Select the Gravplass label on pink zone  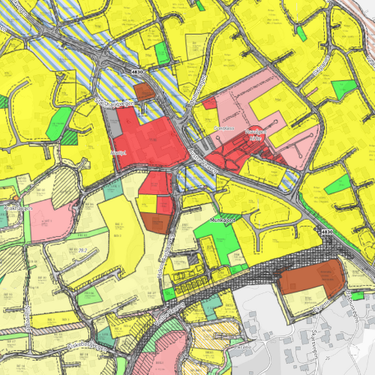(x=224, y=128)
